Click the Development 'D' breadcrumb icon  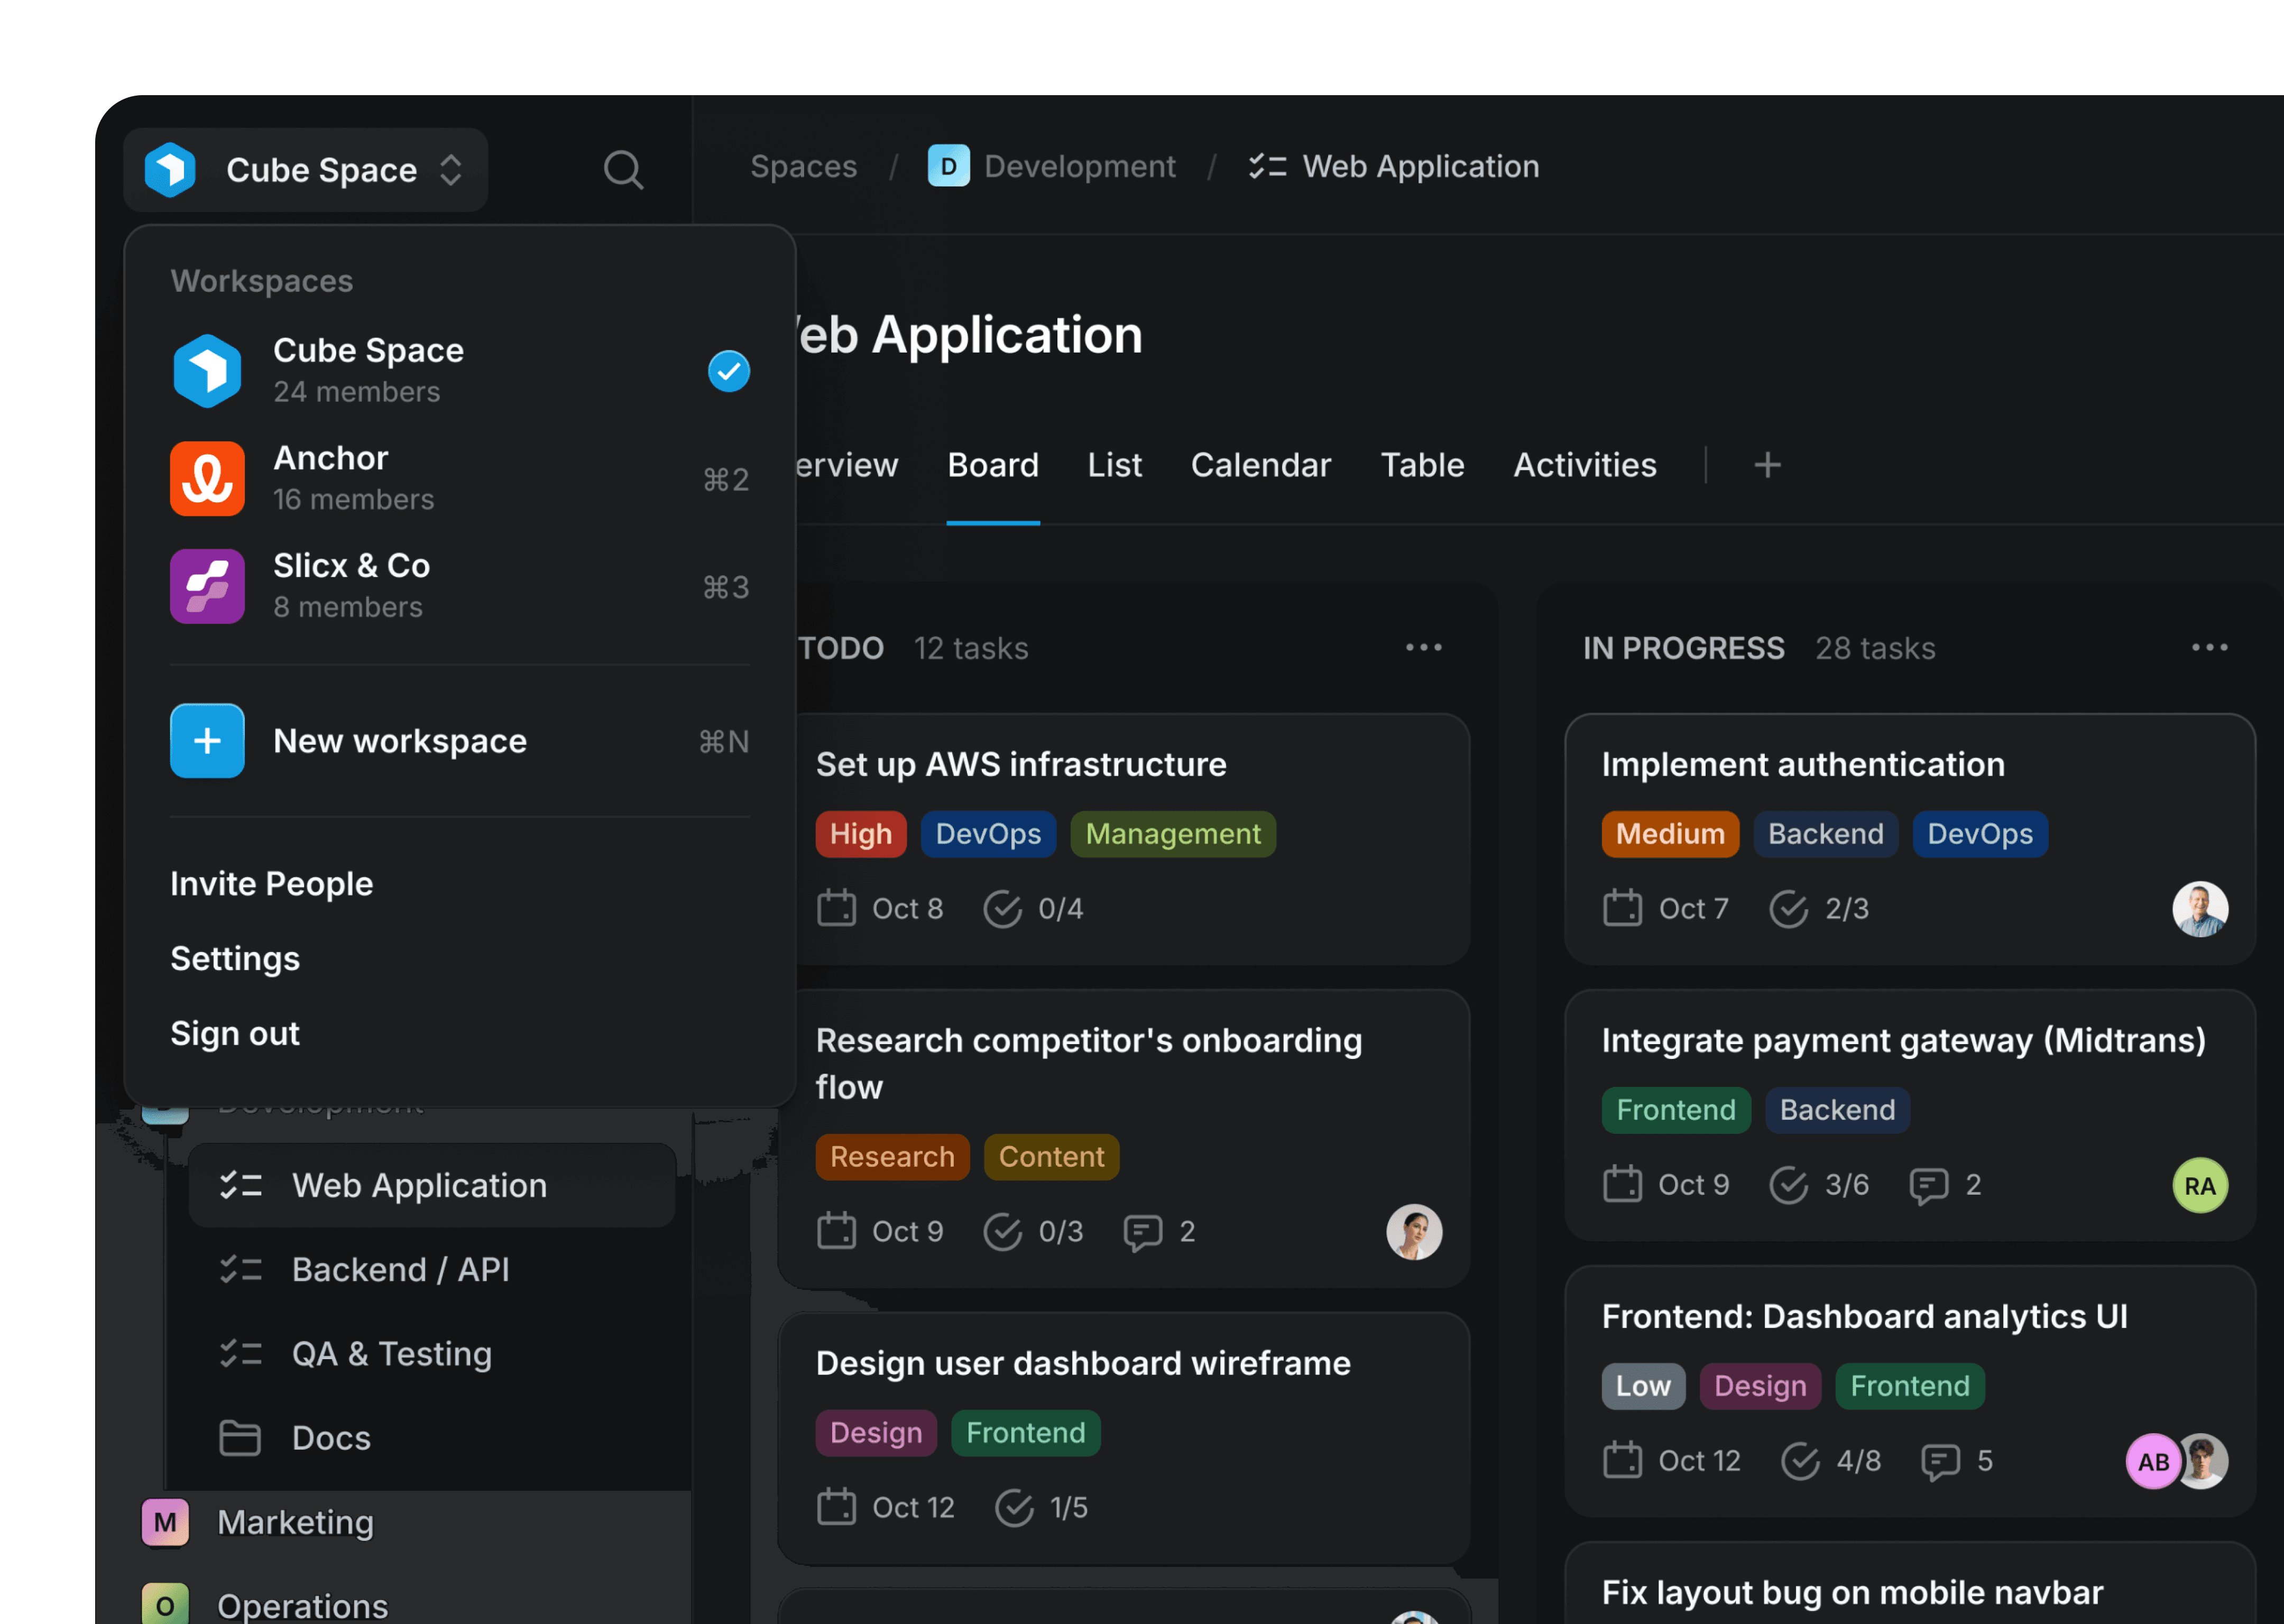pos(948,166)
